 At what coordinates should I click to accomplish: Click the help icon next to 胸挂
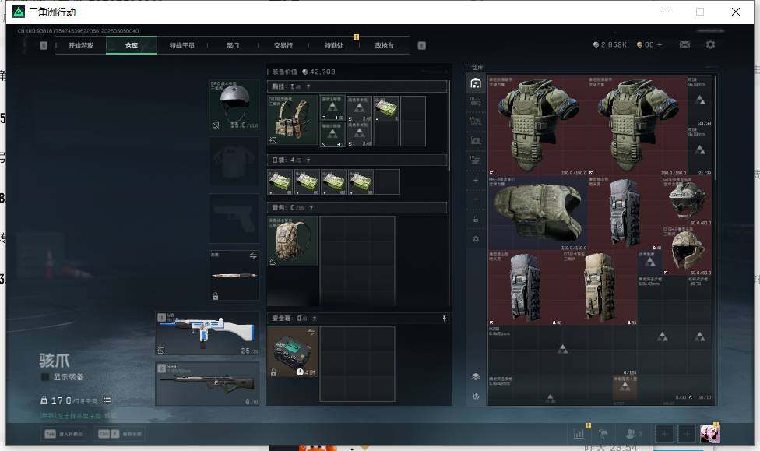click(308, 86)
